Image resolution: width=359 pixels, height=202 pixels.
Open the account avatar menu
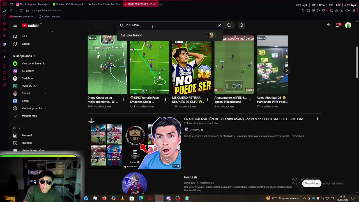tap(348, 25)
